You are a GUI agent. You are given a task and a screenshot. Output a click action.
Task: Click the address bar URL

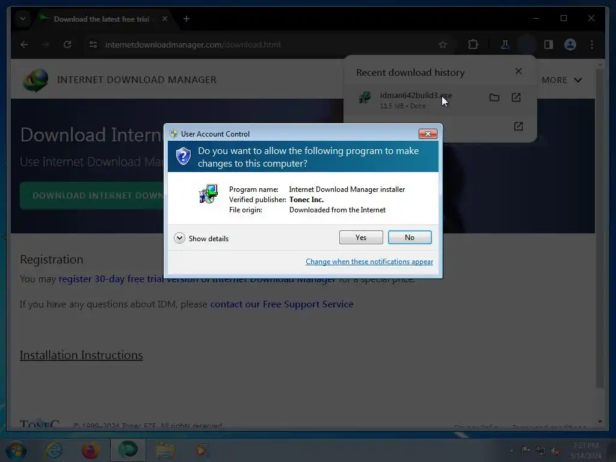(192, 45)
